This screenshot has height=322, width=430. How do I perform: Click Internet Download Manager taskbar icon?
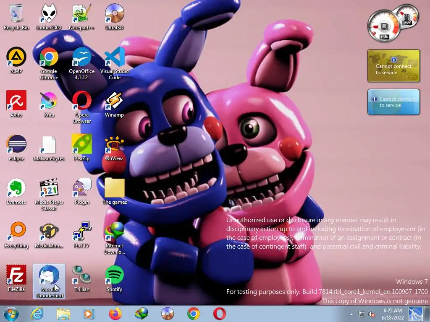(x=141, y=314)
